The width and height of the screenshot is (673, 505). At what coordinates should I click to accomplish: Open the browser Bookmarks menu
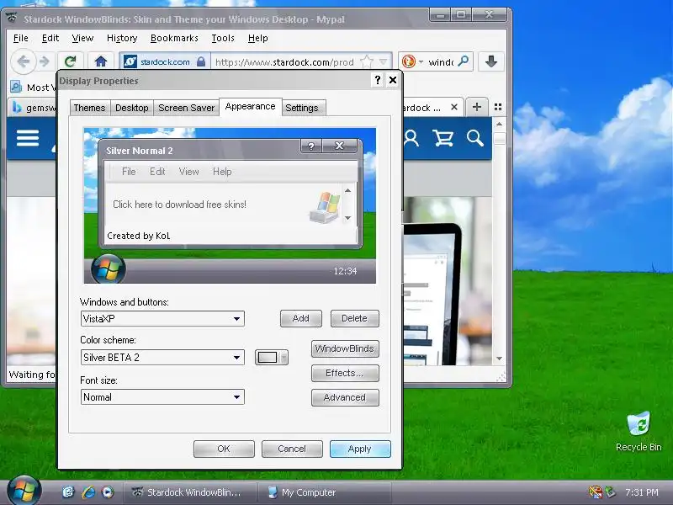pyautogui.click(x=174, y=38)
